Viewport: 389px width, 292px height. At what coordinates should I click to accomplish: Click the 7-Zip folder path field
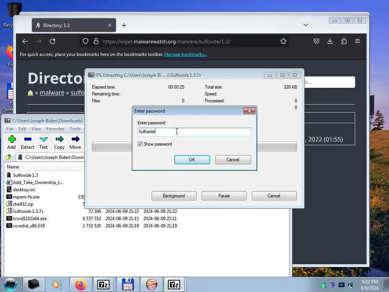point(51,157)
